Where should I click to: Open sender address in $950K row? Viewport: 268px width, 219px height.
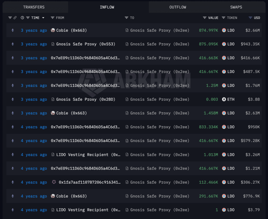click(x=85, y=127)
